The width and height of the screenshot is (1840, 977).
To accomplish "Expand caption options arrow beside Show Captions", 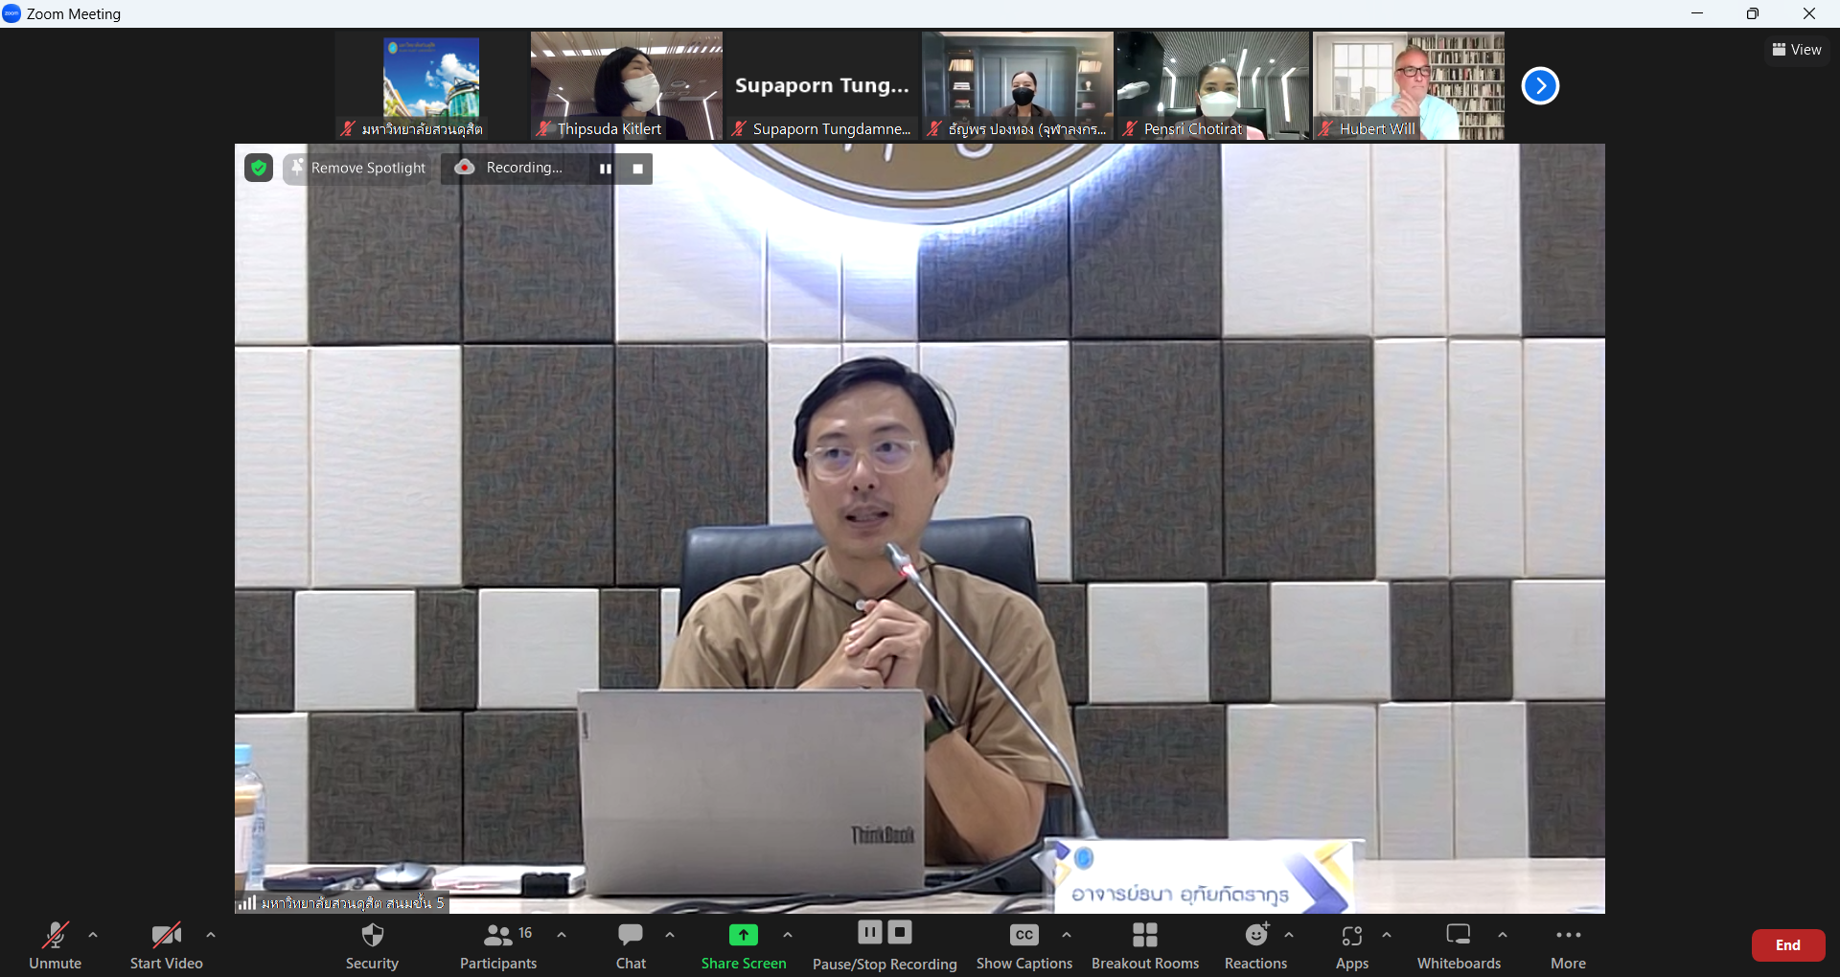I will pyautogui.click(x=1067, y=935).
